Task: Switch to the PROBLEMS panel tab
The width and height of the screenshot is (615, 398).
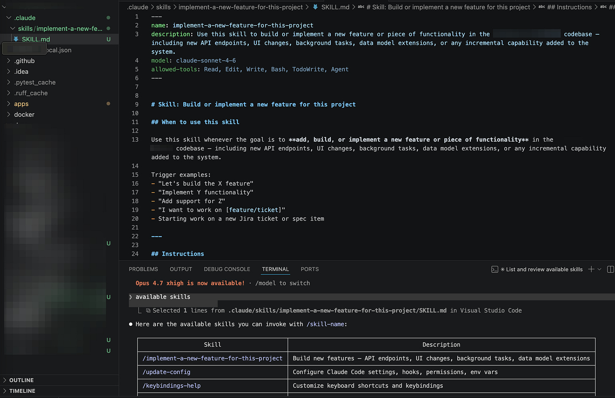Action: 143,269
